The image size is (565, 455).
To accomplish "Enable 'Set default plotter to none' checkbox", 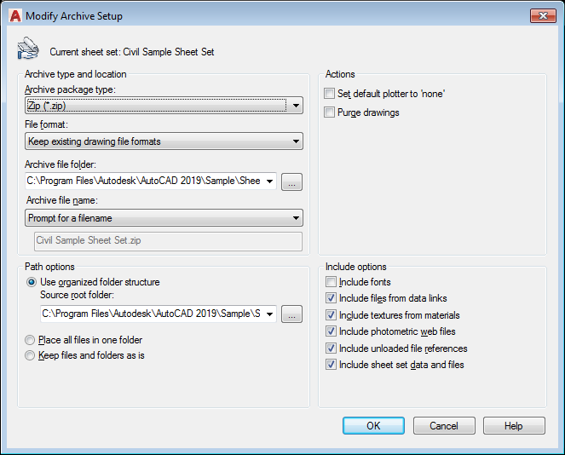I will click(x=331, y=94).
